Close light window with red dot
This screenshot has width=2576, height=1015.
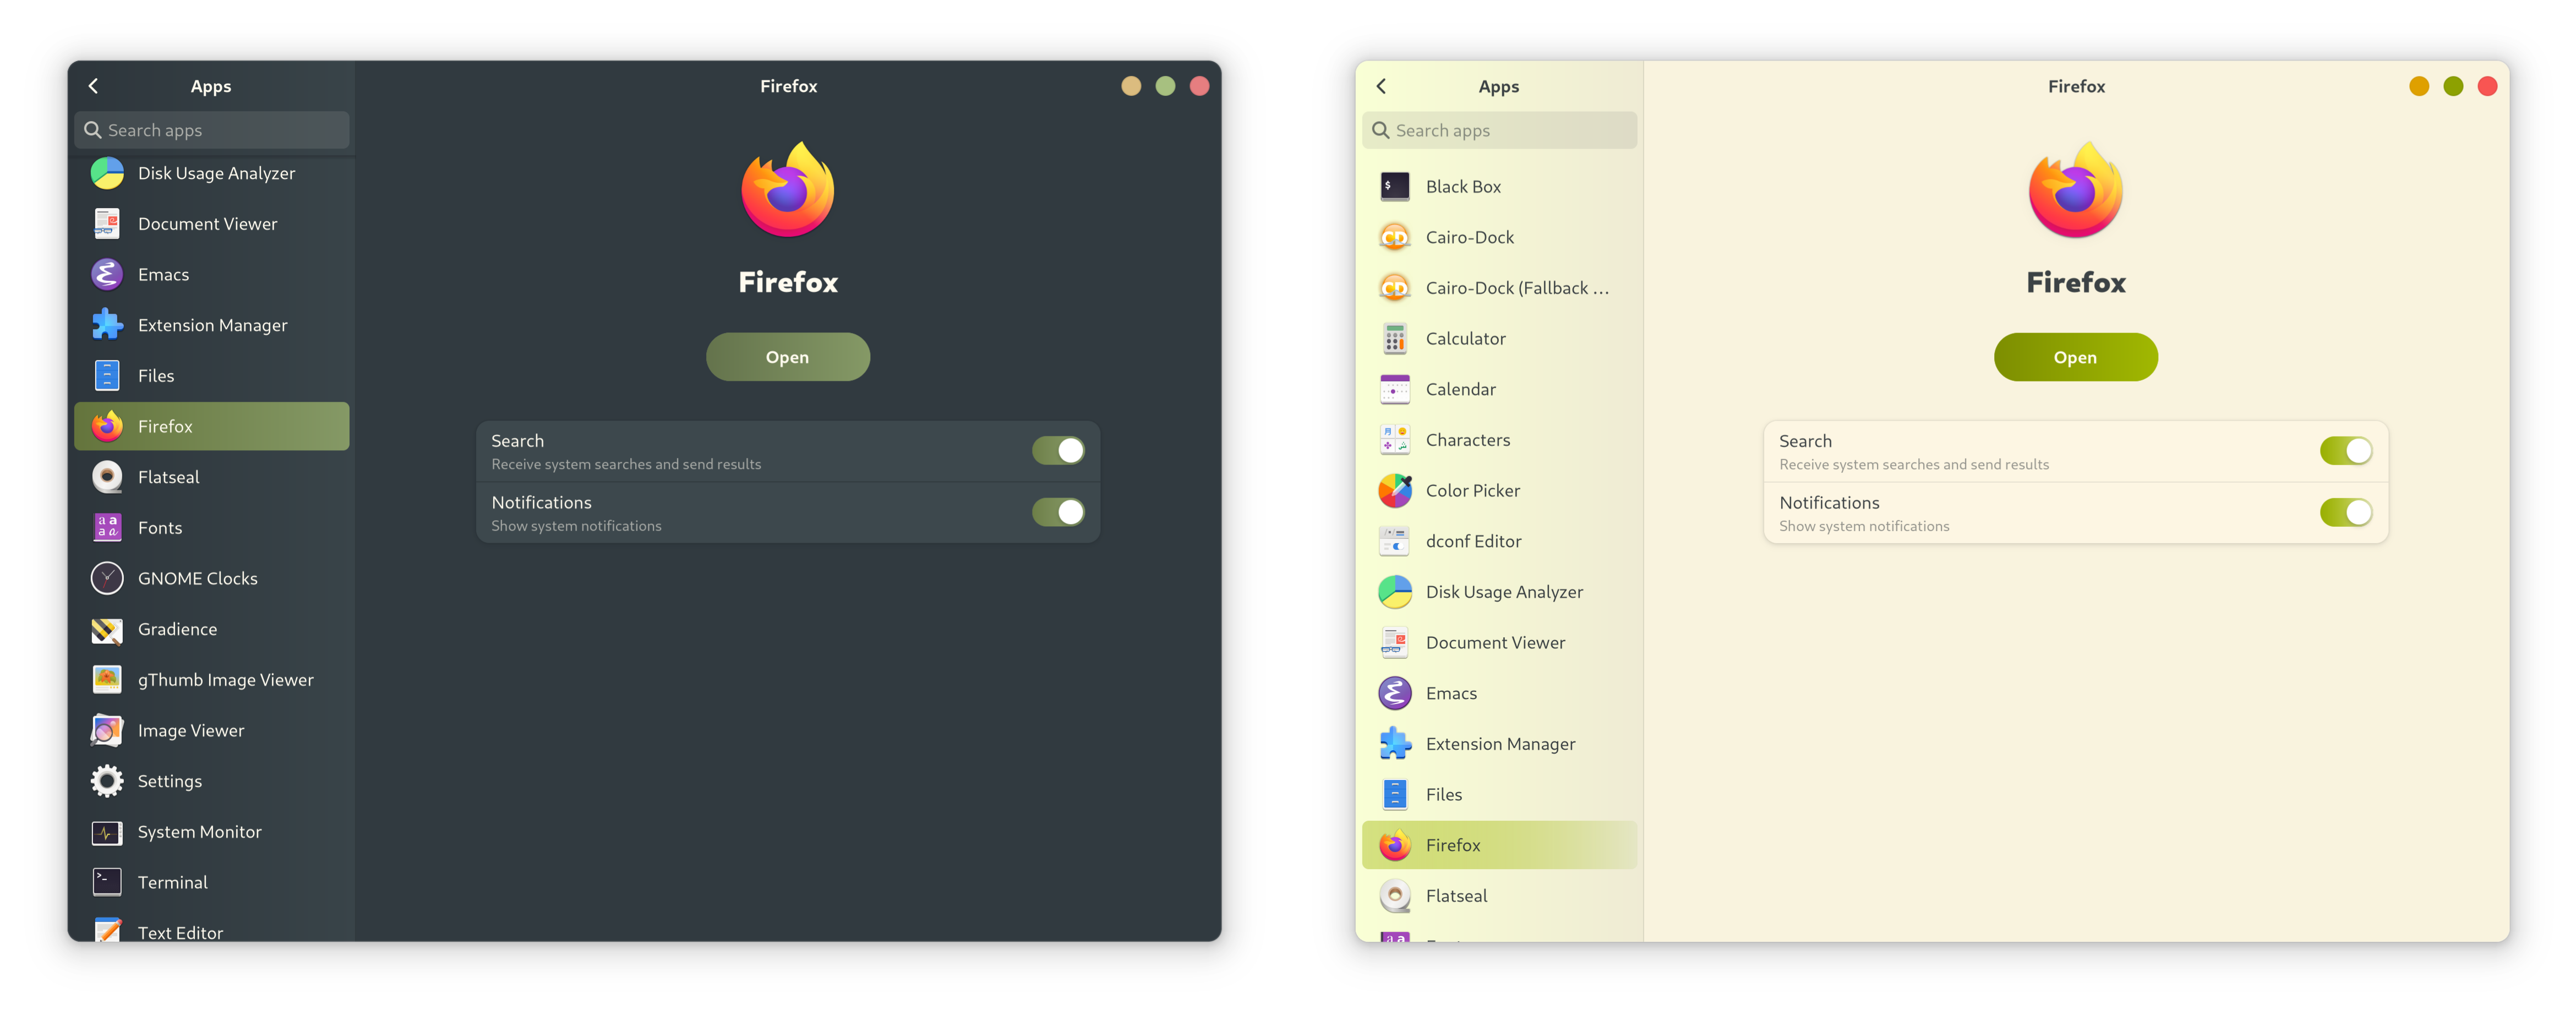coord(2488,86)
